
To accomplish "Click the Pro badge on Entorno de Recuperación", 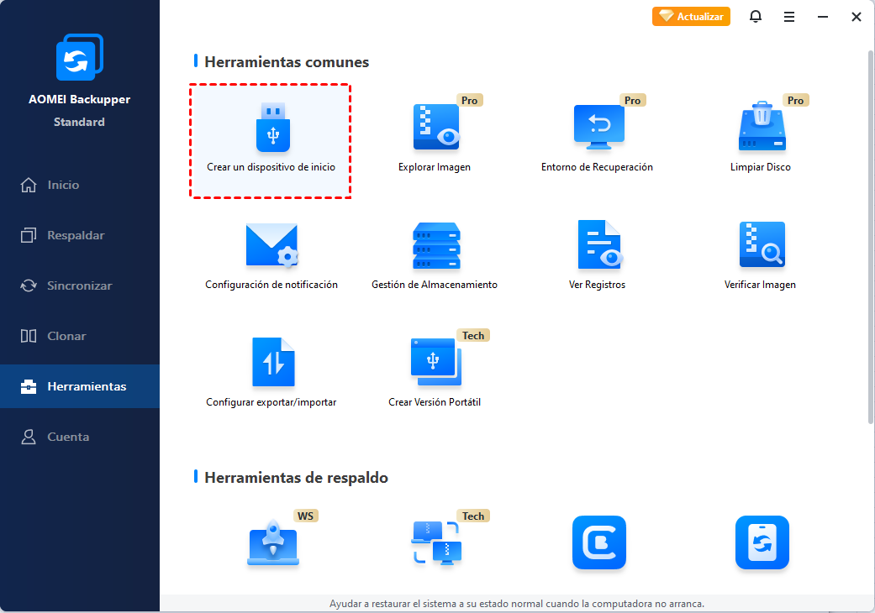I will [x=632, y=100].
